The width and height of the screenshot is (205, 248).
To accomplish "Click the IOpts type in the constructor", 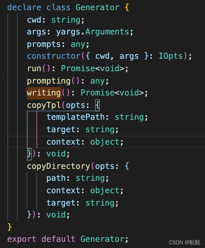I will (171, 56).
